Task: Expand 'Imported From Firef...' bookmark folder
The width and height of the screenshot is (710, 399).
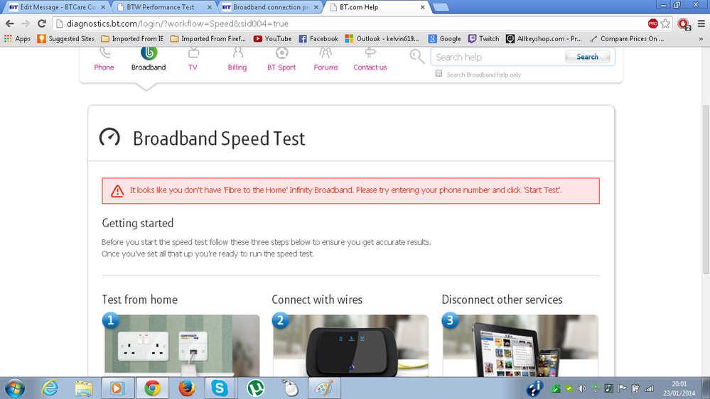Action: tap(208, 39)
